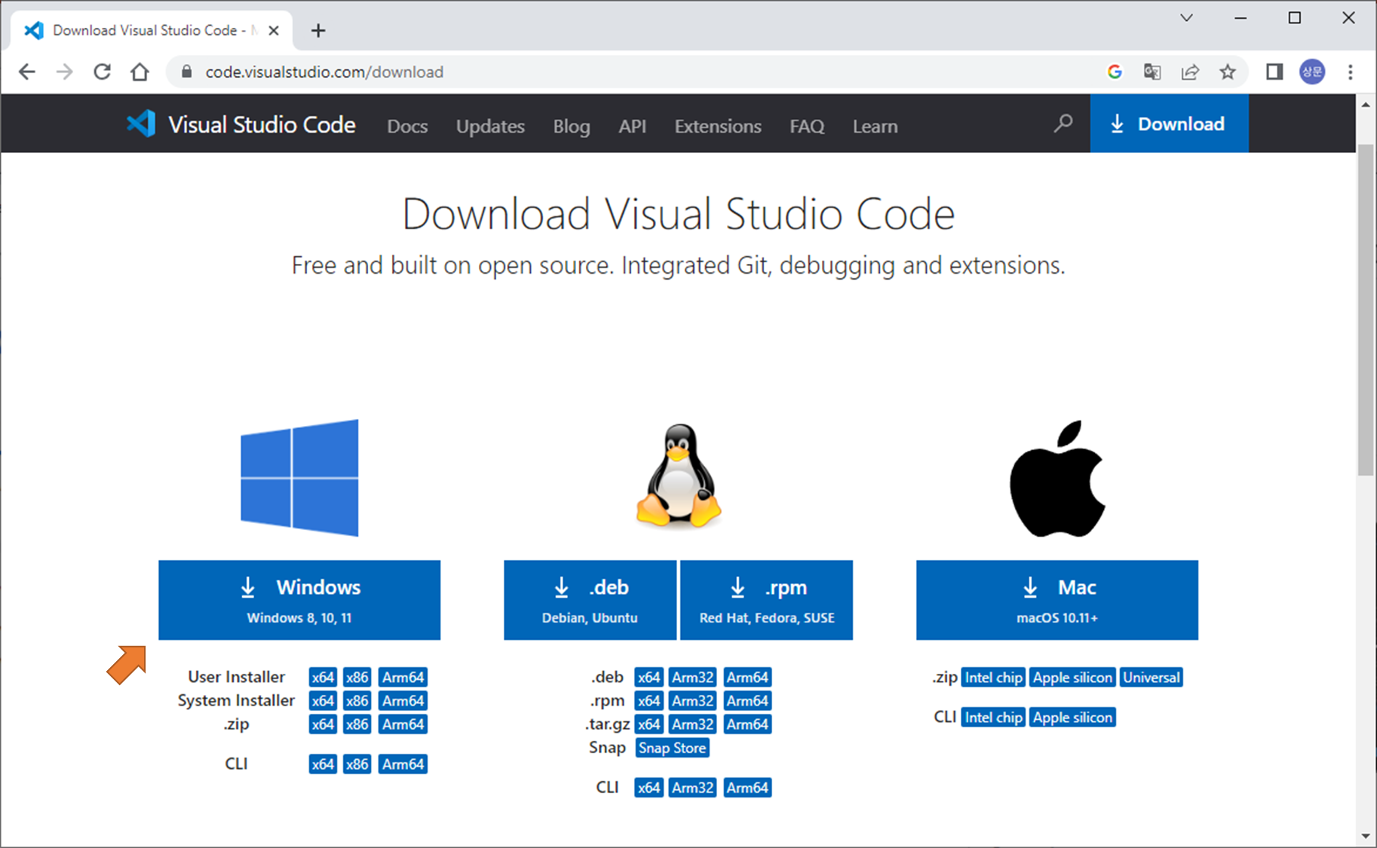Open the Learn menu item
This screenshot has width=1377, height=848.
875,126
